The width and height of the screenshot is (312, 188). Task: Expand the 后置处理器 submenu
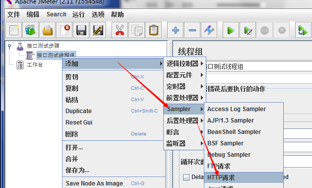point(185,121)
